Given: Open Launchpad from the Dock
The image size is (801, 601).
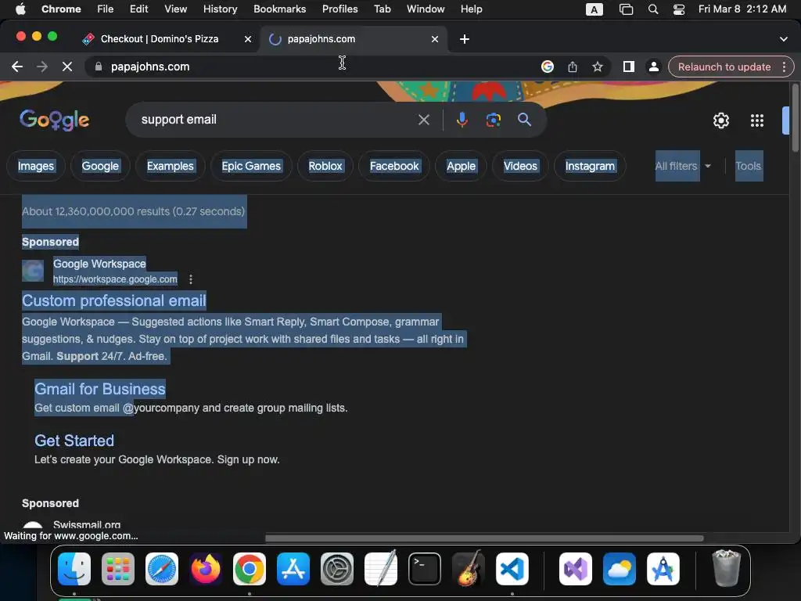Looking at the screenshot, I should coord(118,569).
